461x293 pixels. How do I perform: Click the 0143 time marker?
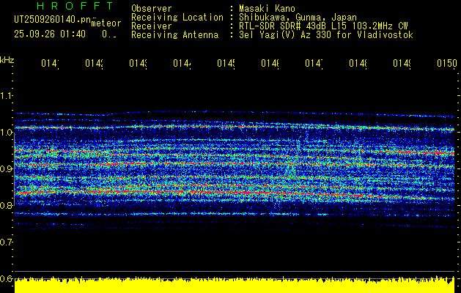tap(139, 64)
